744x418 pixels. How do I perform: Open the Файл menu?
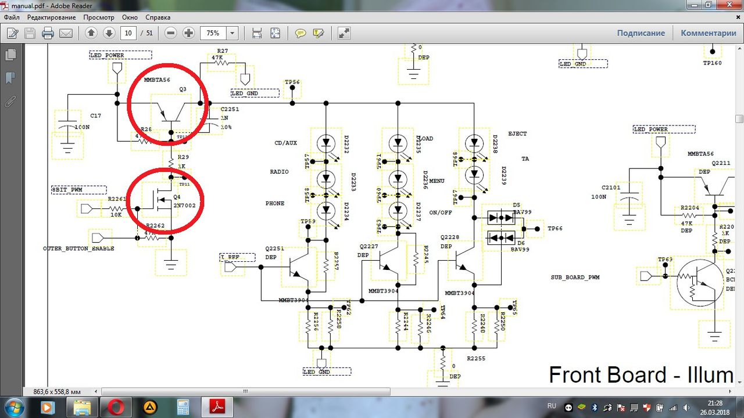click(12, 17)
